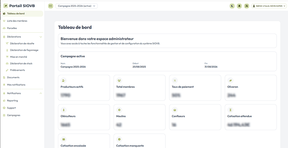Collapse the sidebar with double-chevron button
Viewport: 288px width, 148px height.
pyautogui.click(x=51, y=6)
